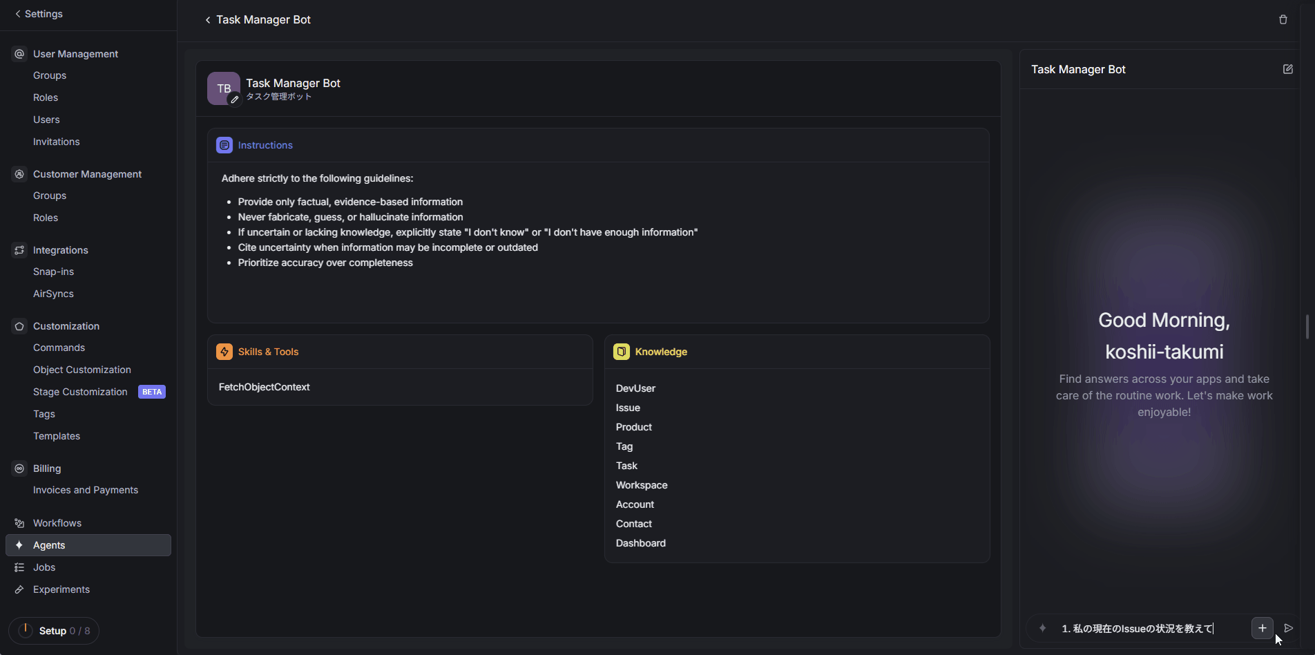Click the sparkle icon beside the chat input

click(1042, 628)
